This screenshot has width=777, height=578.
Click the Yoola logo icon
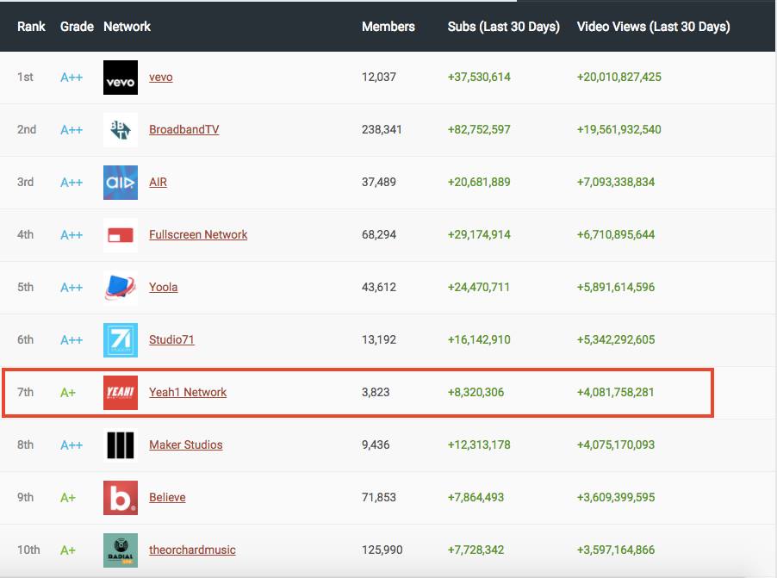click(x=120, y=288)
